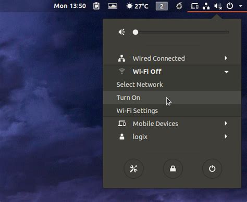Lock the screen with padlock button

point(173,169)
